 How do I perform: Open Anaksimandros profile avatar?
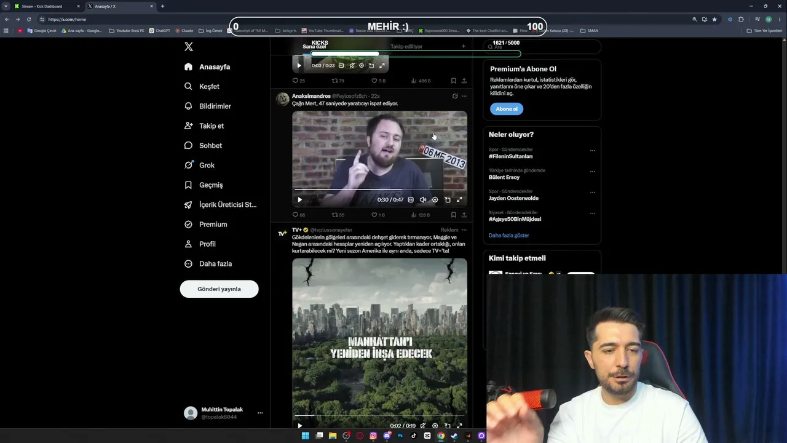click(x=282, y=100)
